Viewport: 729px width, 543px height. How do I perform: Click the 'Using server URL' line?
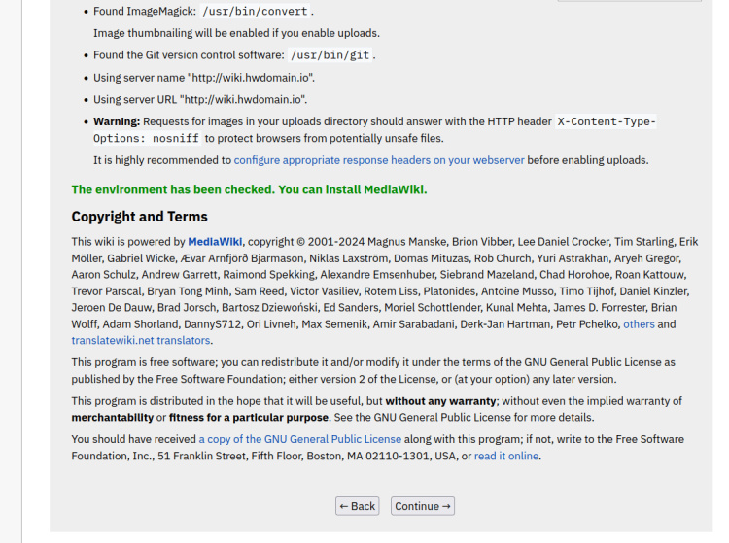pyautogui.click(x=200, y=99)
